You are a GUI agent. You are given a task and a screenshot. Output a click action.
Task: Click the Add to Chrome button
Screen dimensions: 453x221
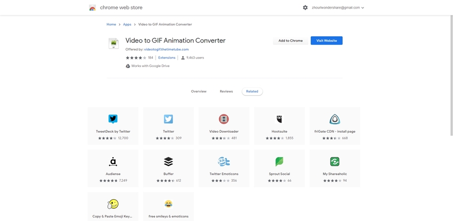290,40
